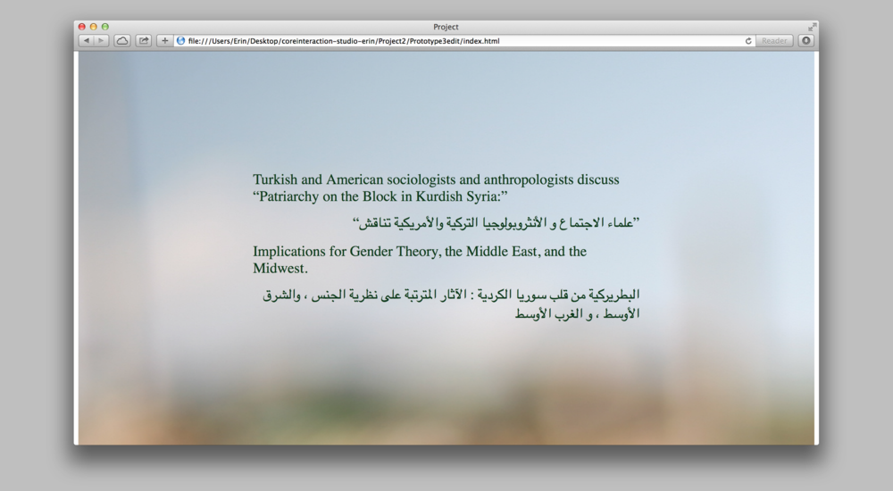Enter full screen with the corner arrows
Image resolution: width=893 pixels, height=491 pixels.
812,27
